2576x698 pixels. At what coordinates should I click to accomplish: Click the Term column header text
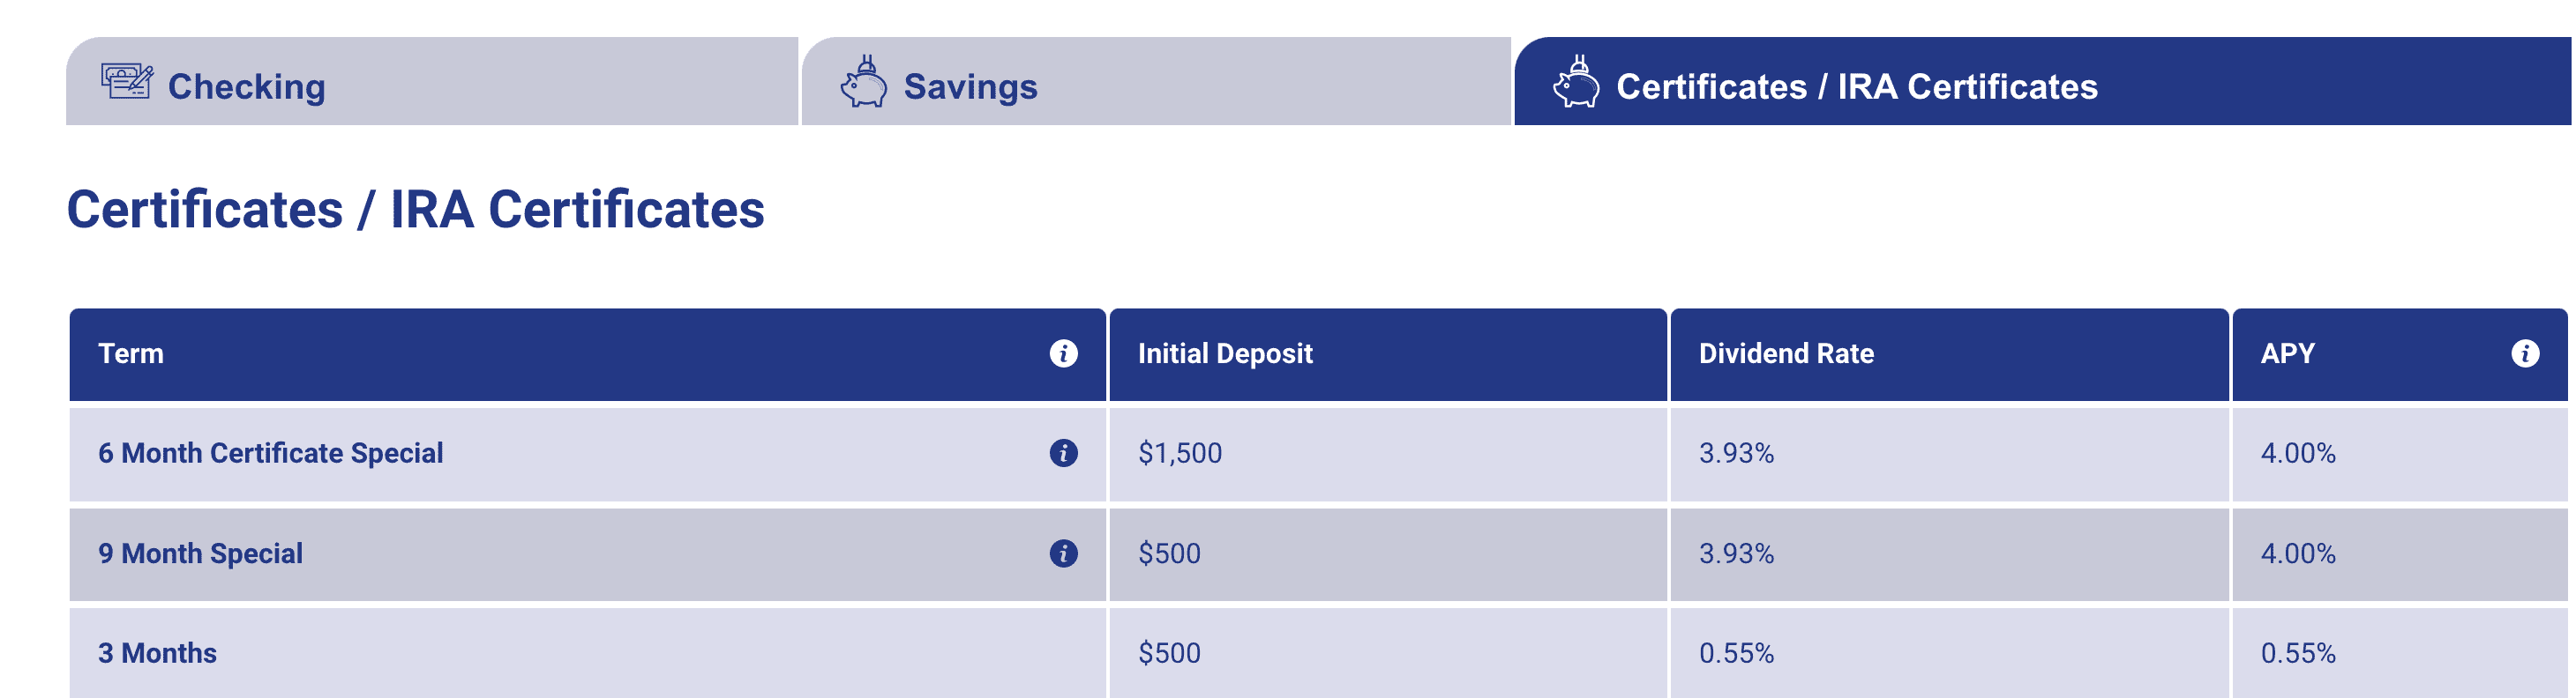[131, 353]
